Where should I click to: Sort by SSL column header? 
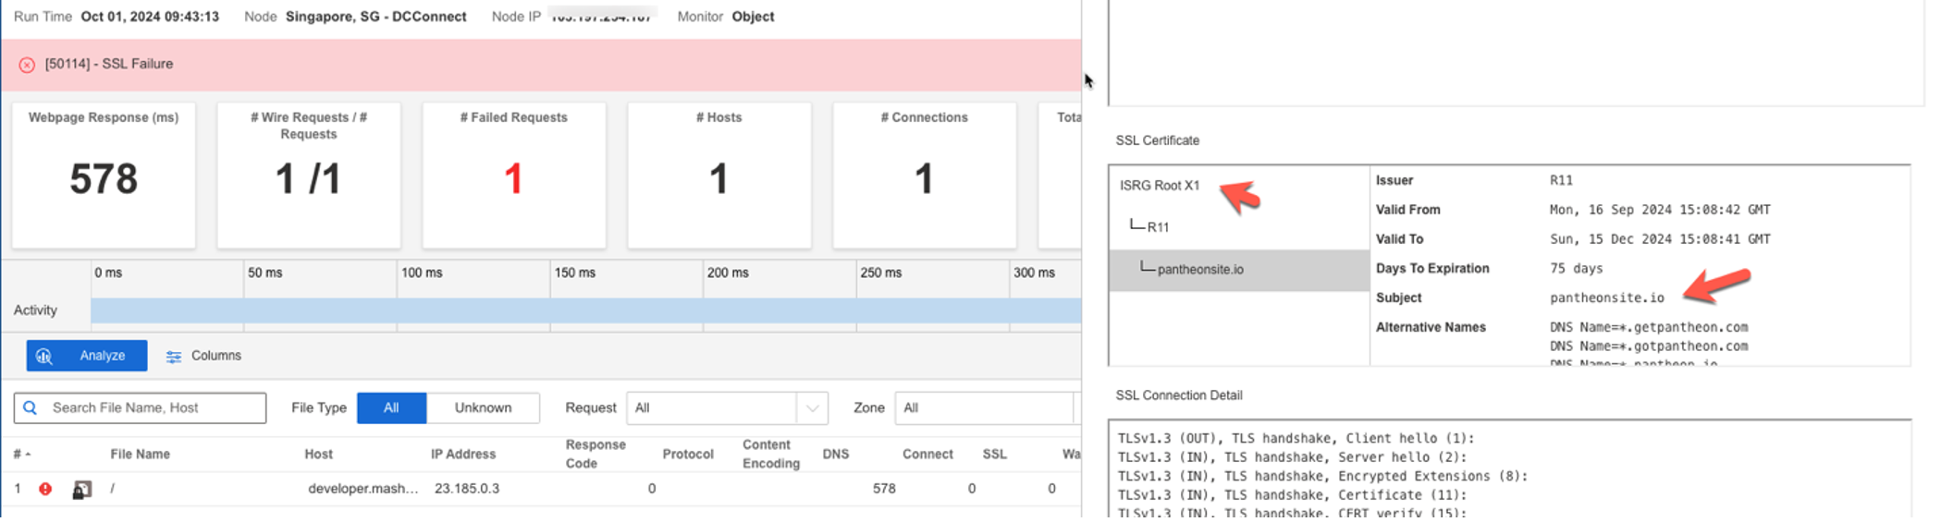(x=995, y=455)
